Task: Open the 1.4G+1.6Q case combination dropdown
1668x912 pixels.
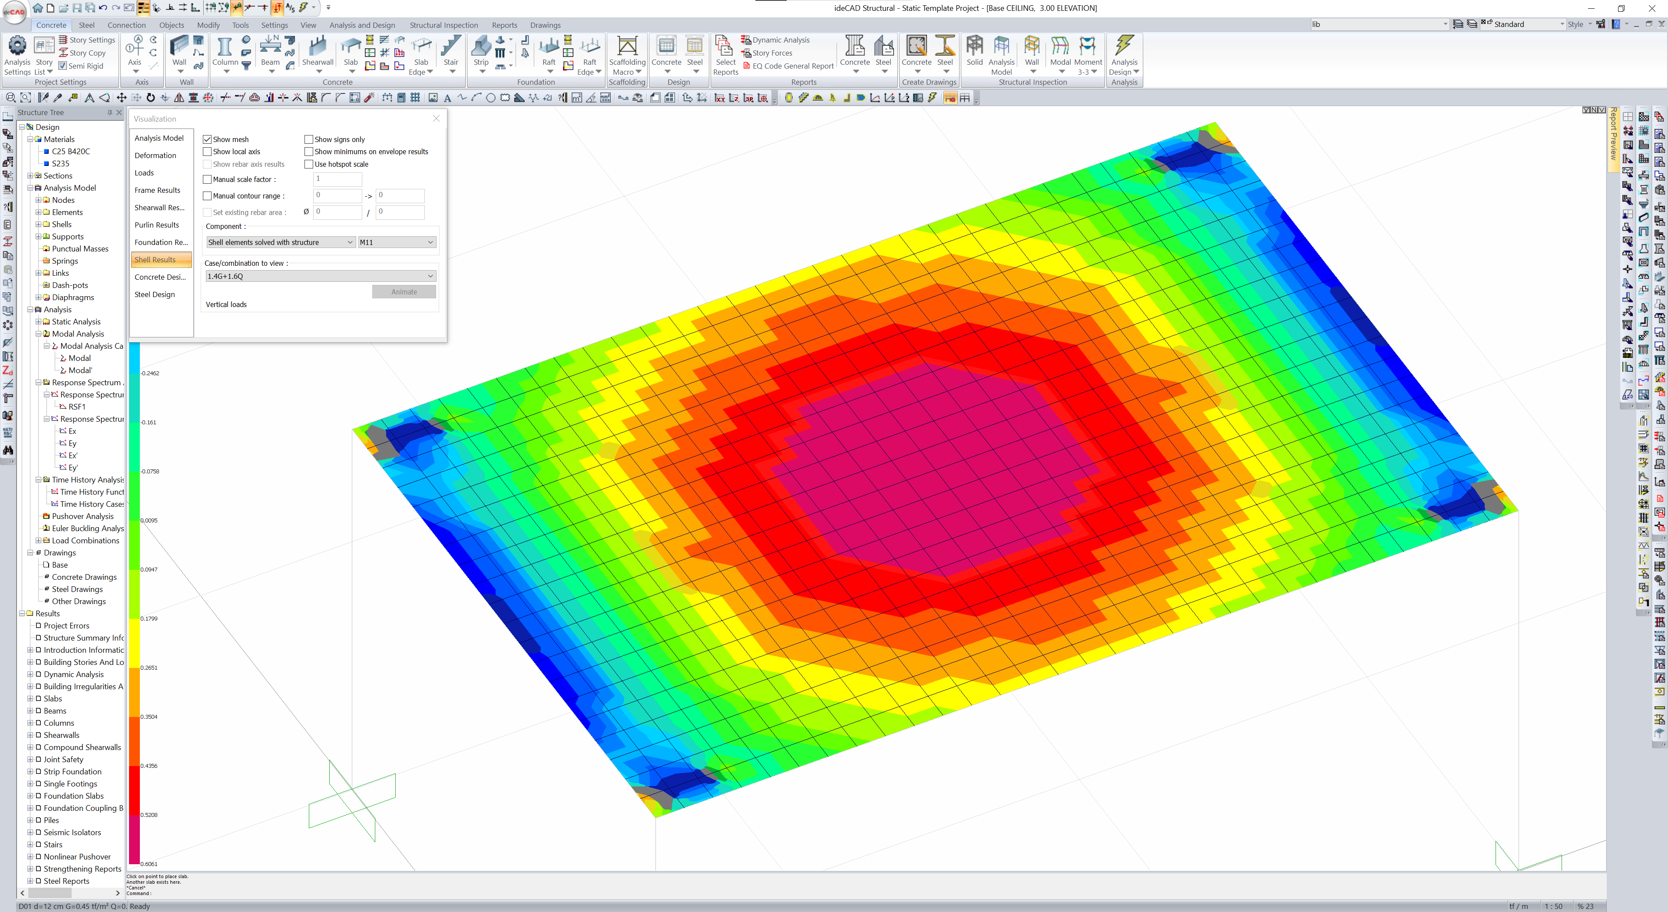Action: 321,276
